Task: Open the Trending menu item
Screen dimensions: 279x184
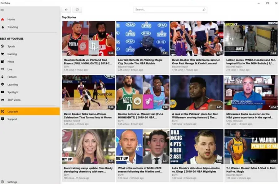Action: click(30, 27)
